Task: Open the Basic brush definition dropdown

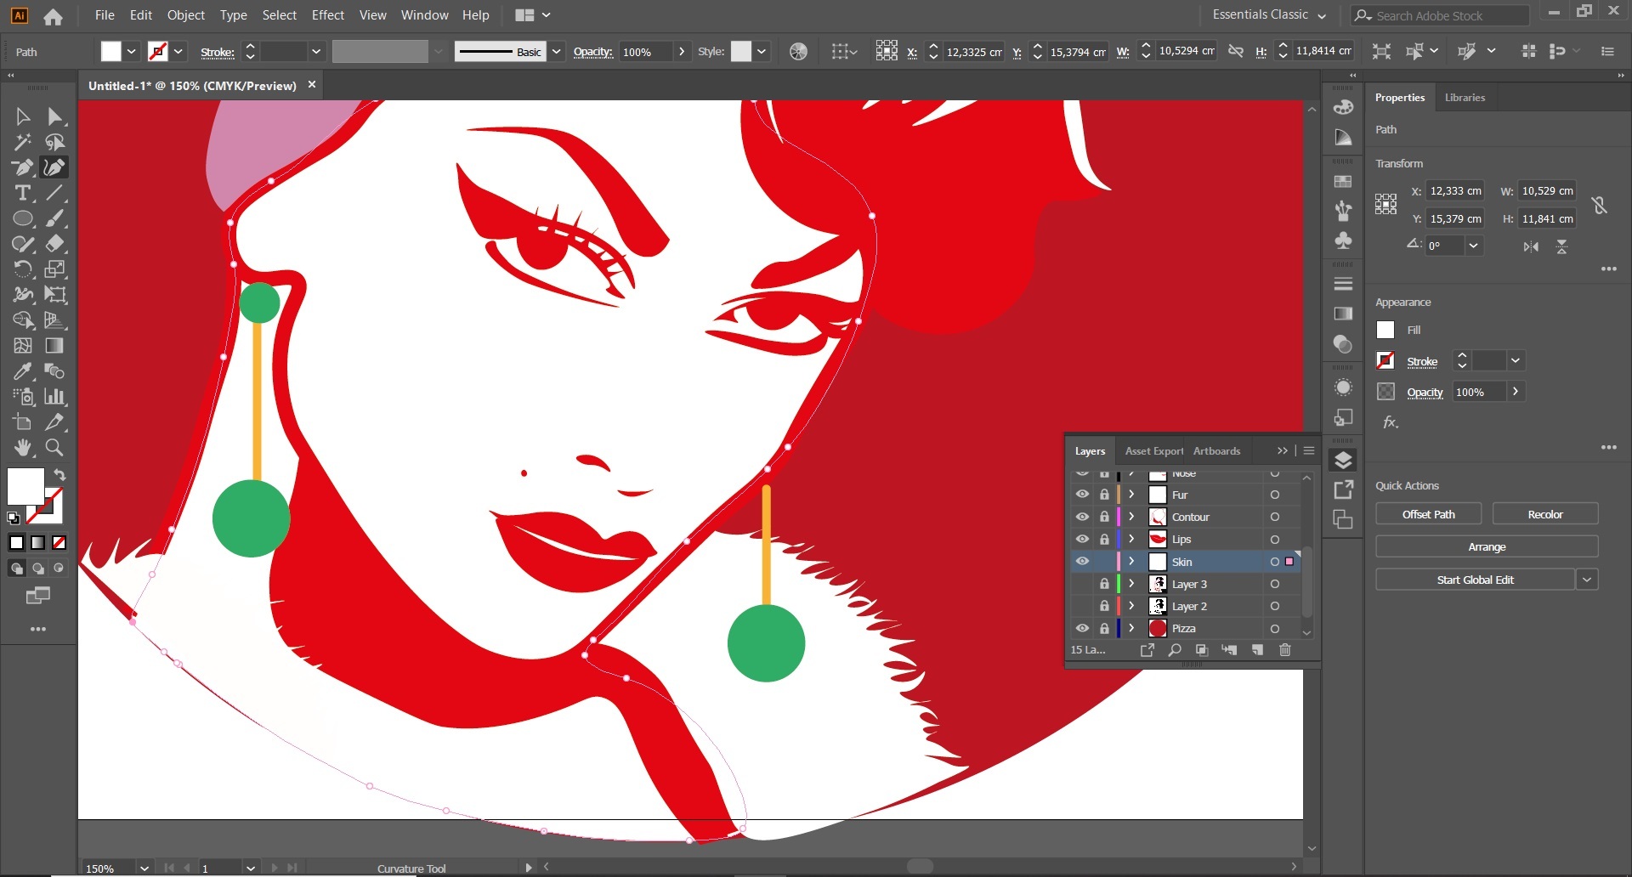Action: [557, 52]
